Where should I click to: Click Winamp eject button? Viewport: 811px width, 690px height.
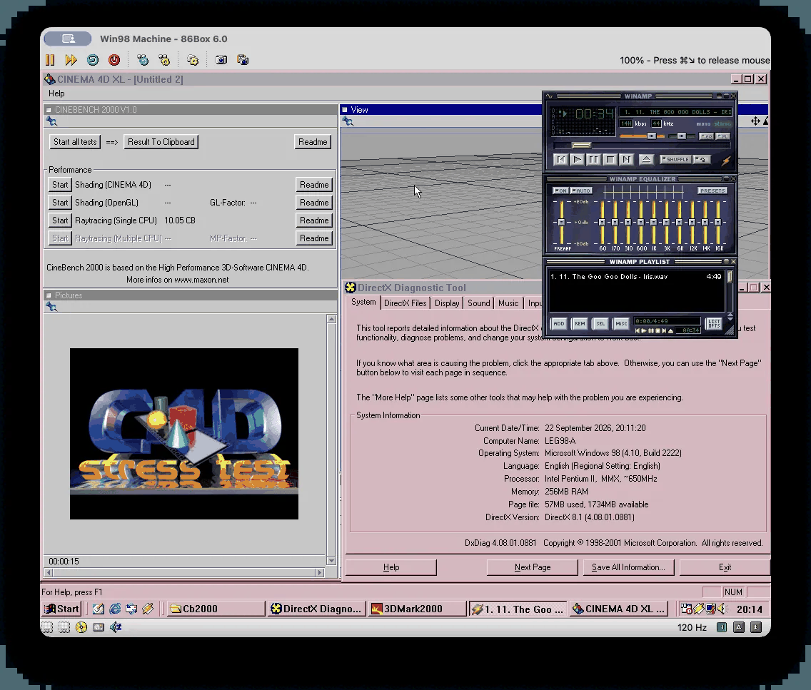point(646,160)
